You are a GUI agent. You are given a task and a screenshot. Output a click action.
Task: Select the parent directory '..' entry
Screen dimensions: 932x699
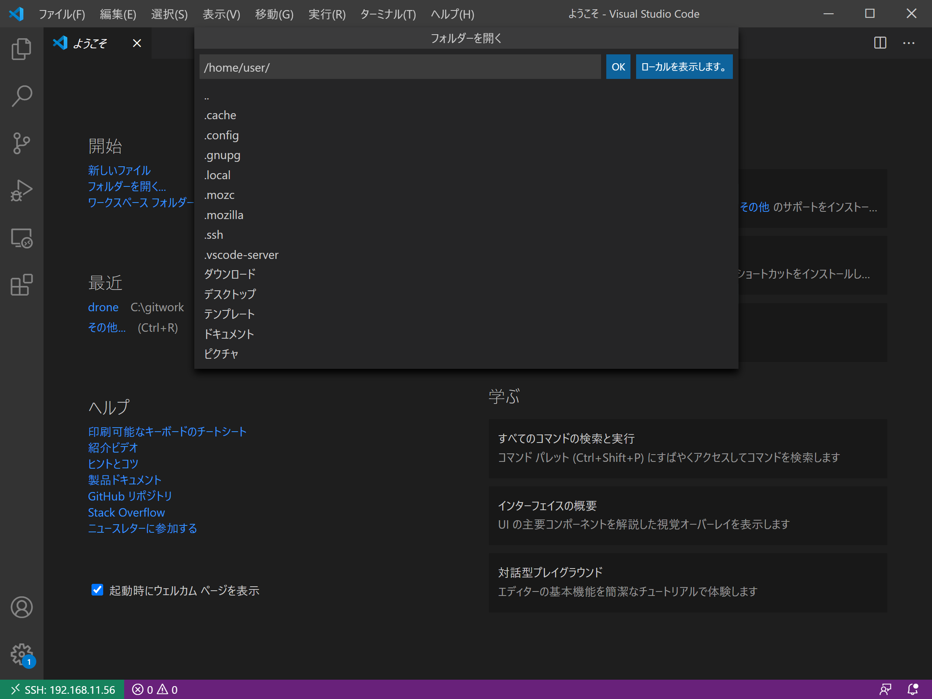click(466, 96)
